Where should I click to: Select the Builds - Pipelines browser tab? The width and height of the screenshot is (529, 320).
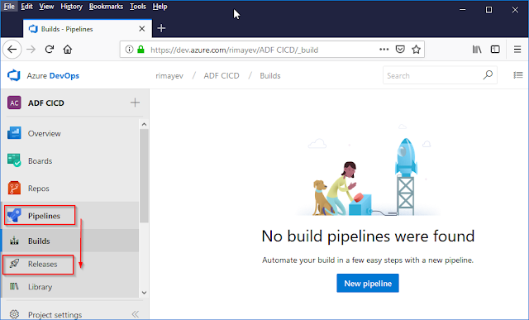tap(88, 29)
